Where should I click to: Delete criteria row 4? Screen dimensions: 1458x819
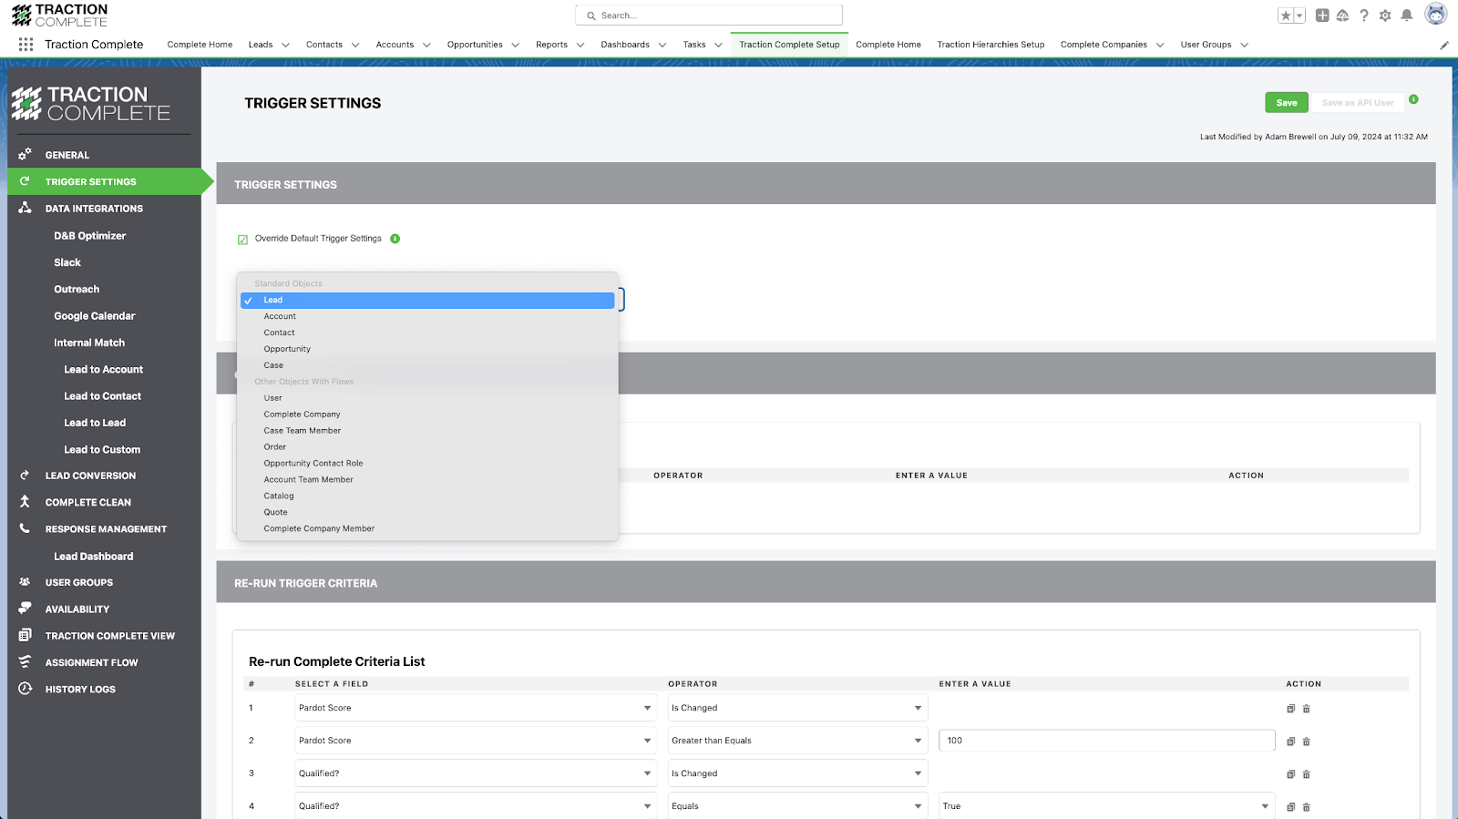coord(1306,807)
